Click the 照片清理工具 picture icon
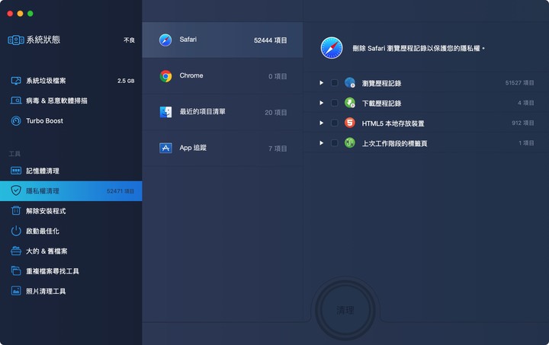Image resolution: width=549 pixels, height=345 pixels. [x=16, y=291]
